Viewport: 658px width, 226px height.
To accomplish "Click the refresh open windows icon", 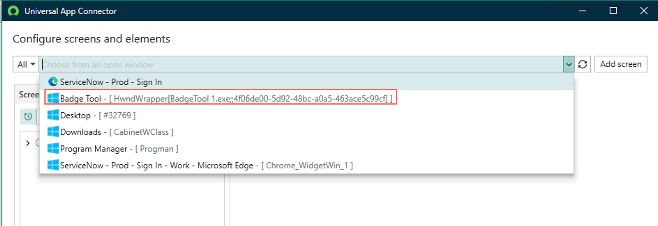I will click(x=582, y=64).
